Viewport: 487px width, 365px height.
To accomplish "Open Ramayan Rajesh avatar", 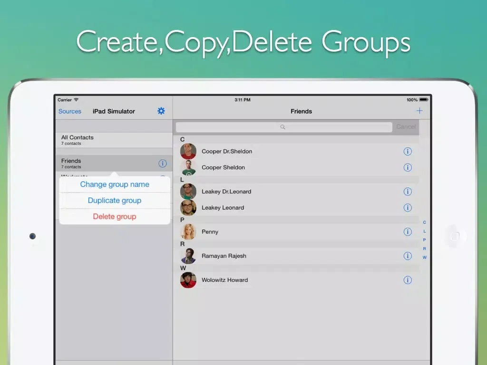I will click(x=188, y=256).
